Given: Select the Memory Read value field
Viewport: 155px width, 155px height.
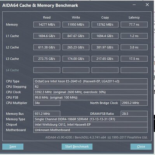Looking at the screenshot, I should coord(47,24).
